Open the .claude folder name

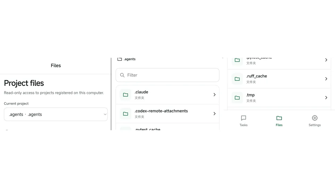(141, 92)
